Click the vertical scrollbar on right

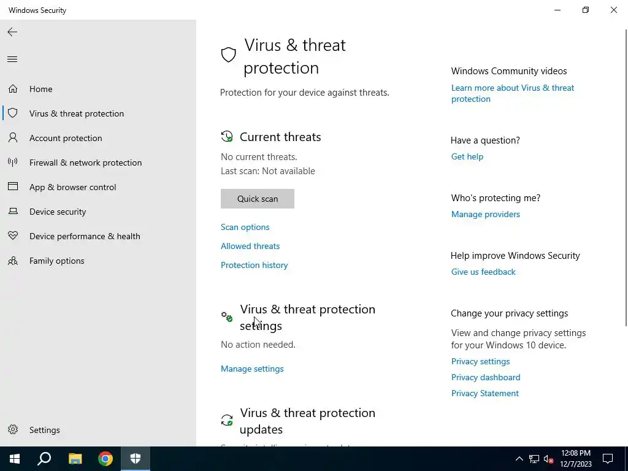[x=626, y=177]
